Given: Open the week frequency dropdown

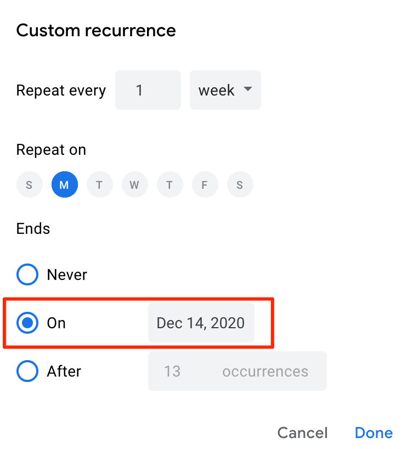Looking at the screenshot, I should point(225,90).
